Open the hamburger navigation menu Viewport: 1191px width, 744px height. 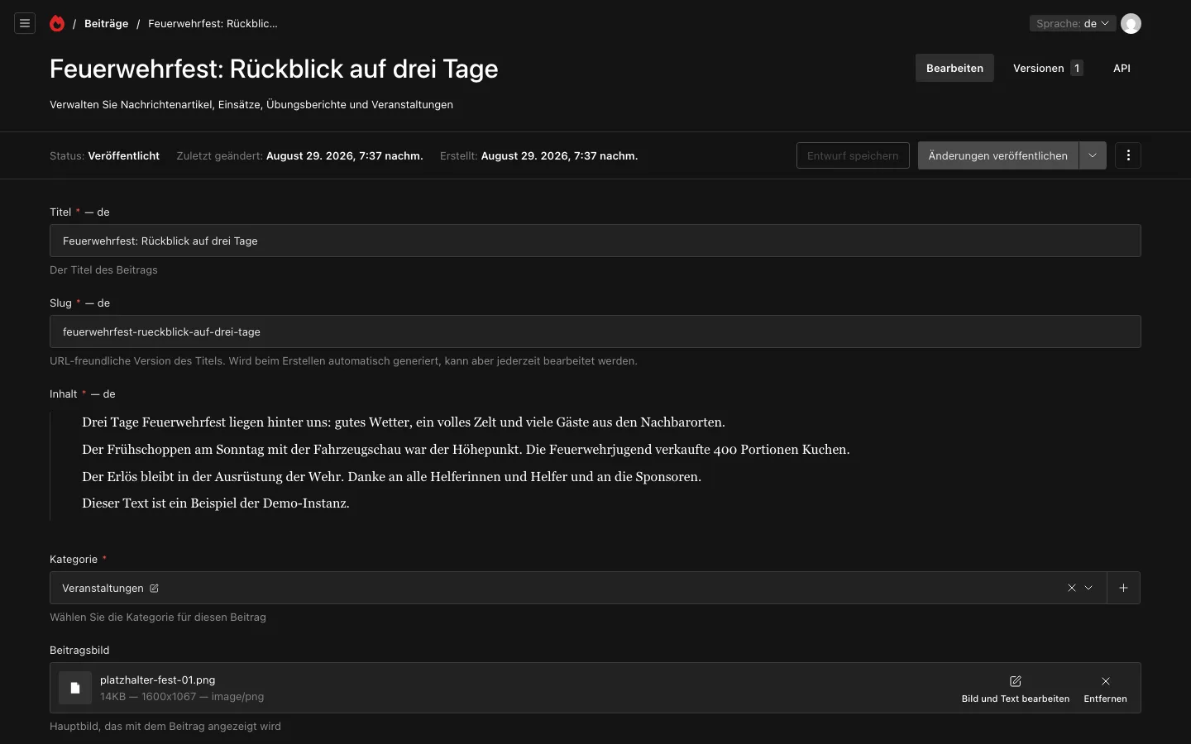click(25, 23)
